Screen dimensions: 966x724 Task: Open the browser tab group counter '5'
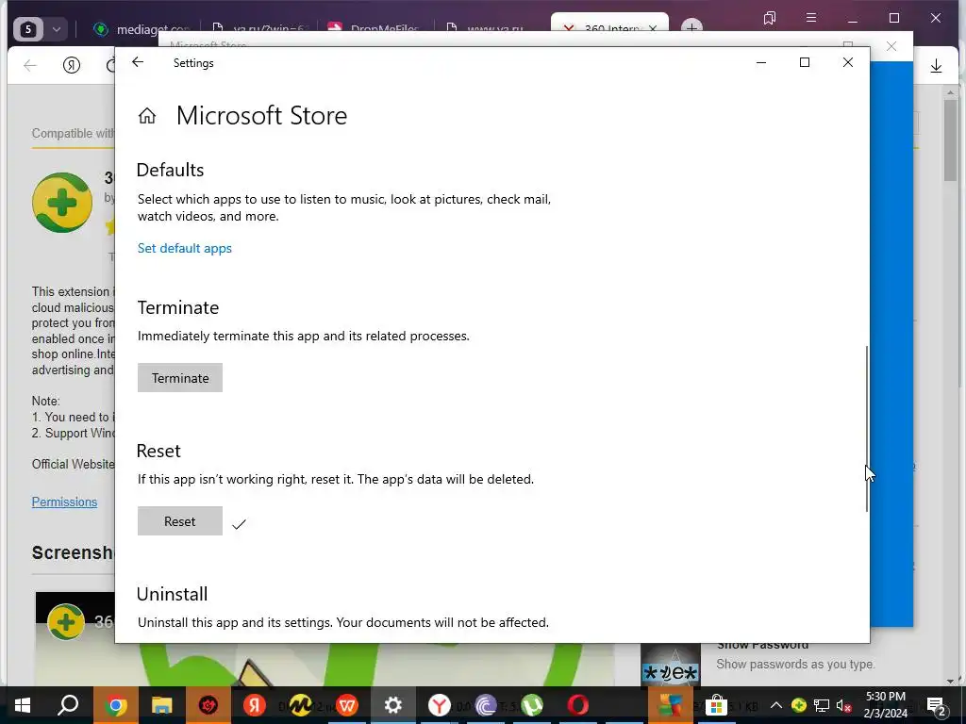[27, 29]
